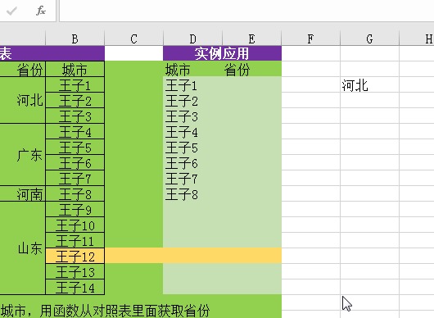Screen dimensions: 434x318
Task: Select 城市 header in column D
Action: [192, 69]
